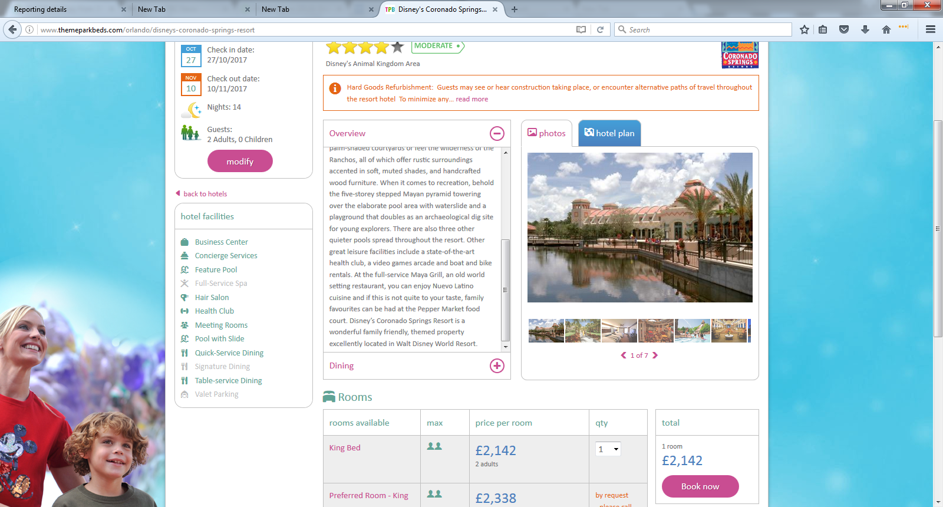Click the guests people icon
Screen dimensions: 943x507
pos(190,133)
